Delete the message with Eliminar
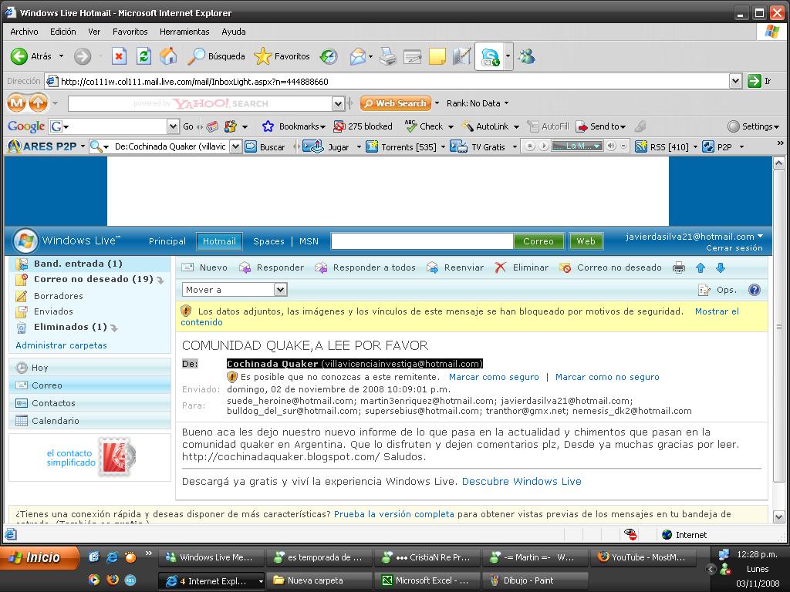The image size is (790, 592). point(522,267)
